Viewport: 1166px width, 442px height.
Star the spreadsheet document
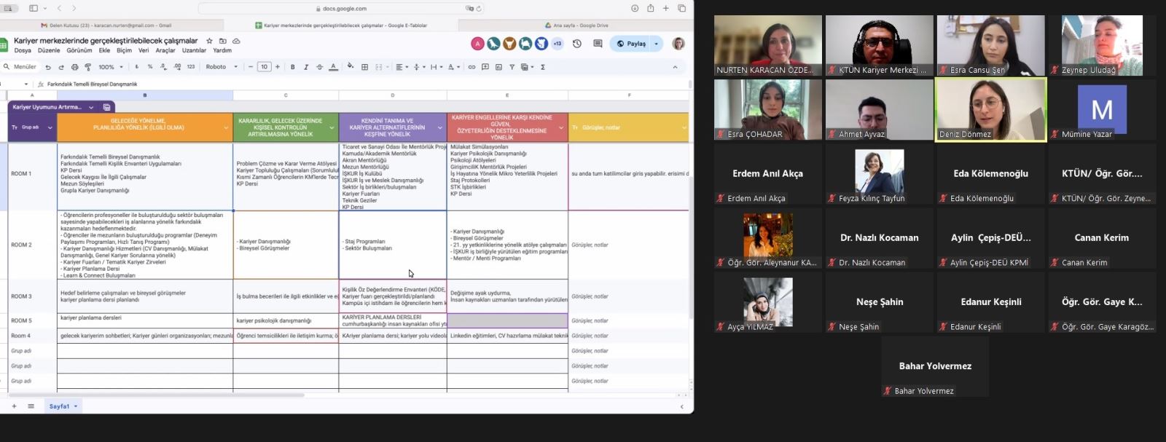click(210, 41)
